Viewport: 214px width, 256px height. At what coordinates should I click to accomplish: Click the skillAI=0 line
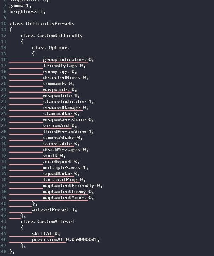click(46, 233)
